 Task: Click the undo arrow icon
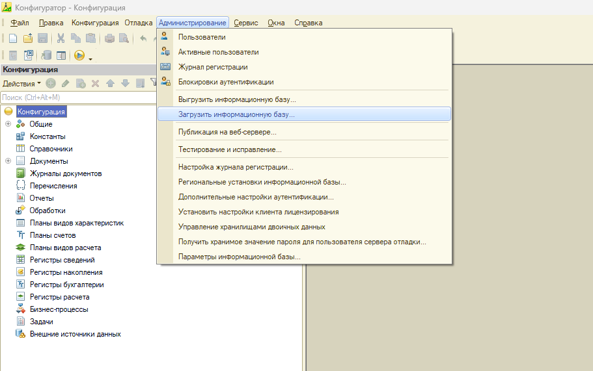point(143,38)
